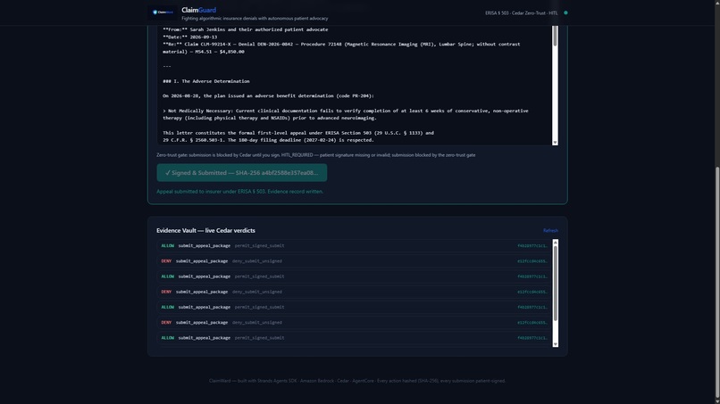Image resolution: width=720 pixels, height=404 pixels.
Task: Click the appeal letter preview scrollbar thumb
Action: [555, 36]
